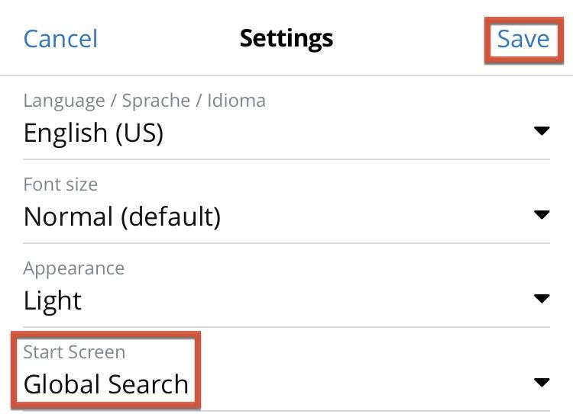Click the Language / Sprache / Idioma label

[144, 101]
